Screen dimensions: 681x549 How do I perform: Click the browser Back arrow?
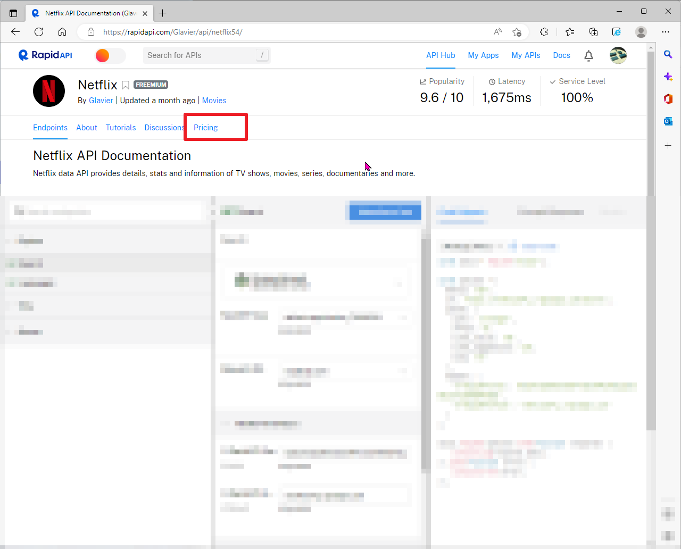tap(15, 32)
